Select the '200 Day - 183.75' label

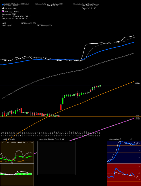12,12
